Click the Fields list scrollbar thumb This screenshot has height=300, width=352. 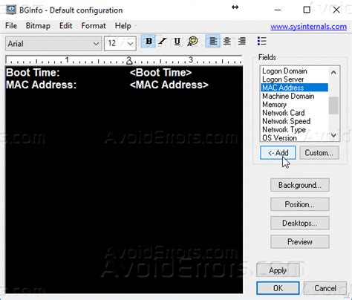(333, 105)
